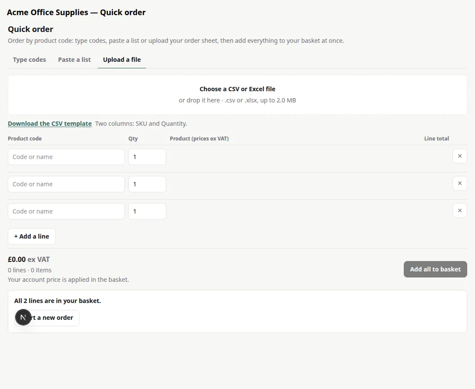Click 'Acme Office Supplies — Quick order' title

[x=76, y=13]
